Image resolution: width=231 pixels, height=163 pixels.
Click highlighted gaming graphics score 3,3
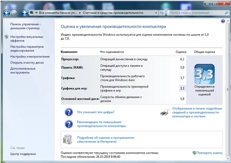point(182,88)
